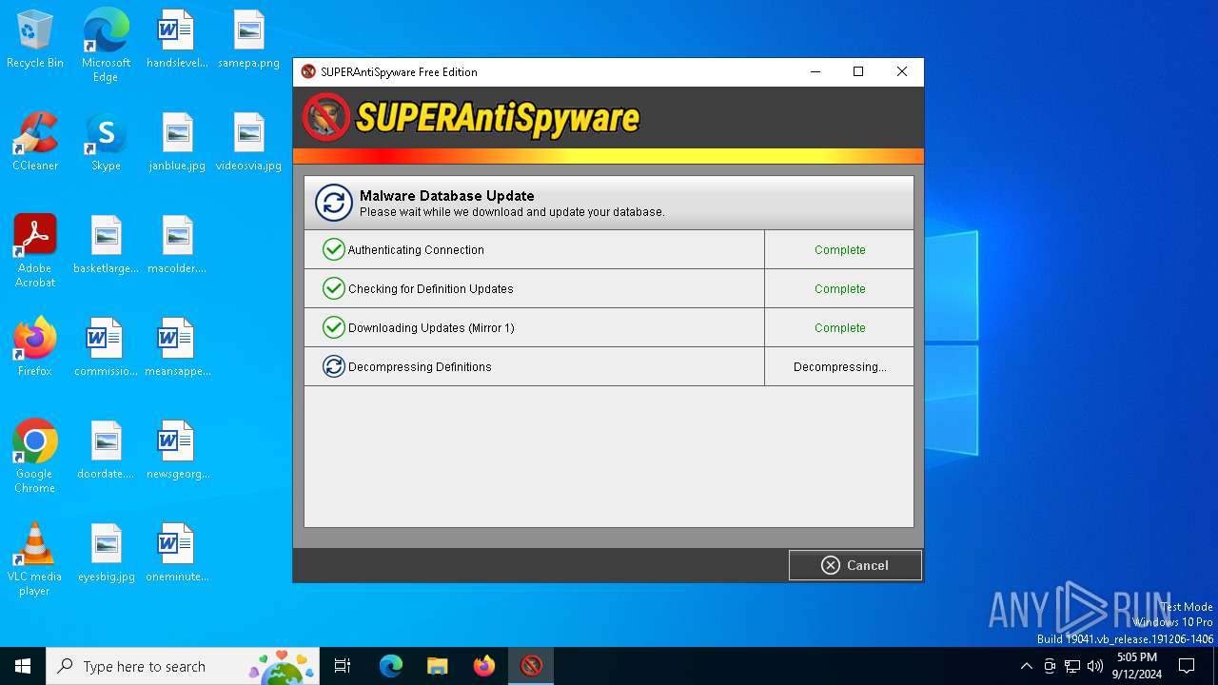
Task: Click the 'Decompressing...' status cell
Action: point(839,366)
